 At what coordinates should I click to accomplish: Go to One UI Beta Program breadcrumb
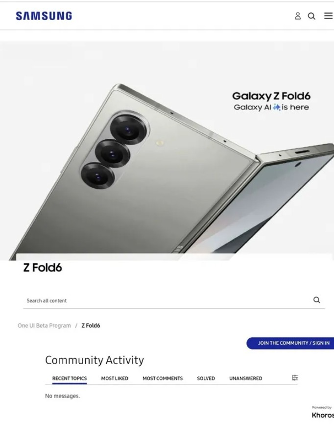point(45,325)
